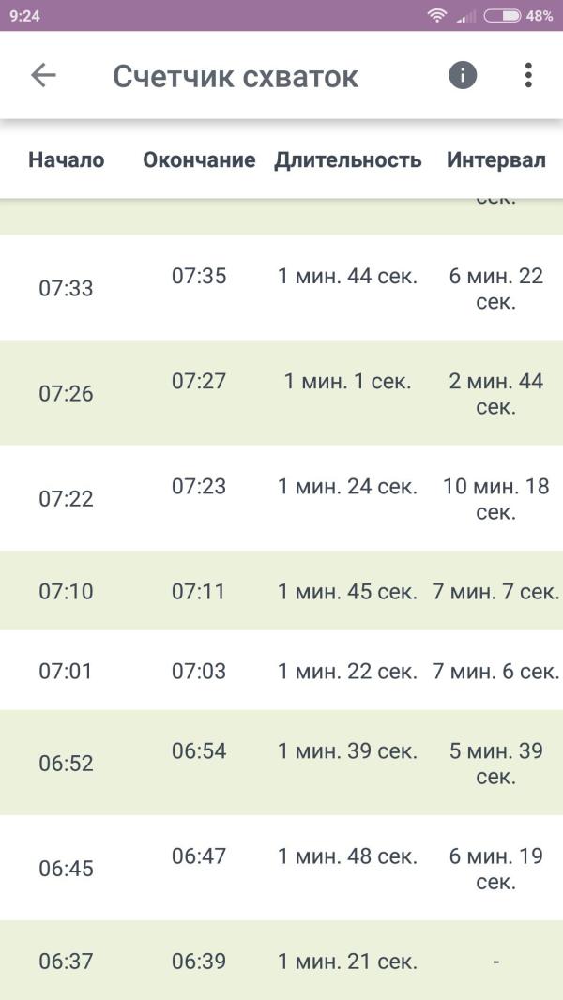The width and height of the screenshot is (563, 1000).
Task: Tap the battery indicator icon
Action: [x=502, y=16]
